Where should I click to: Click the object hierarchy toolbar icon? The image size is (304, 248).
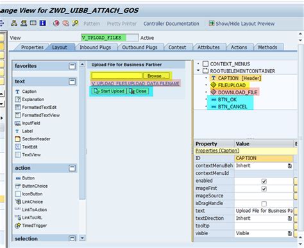tap(14, 23)
